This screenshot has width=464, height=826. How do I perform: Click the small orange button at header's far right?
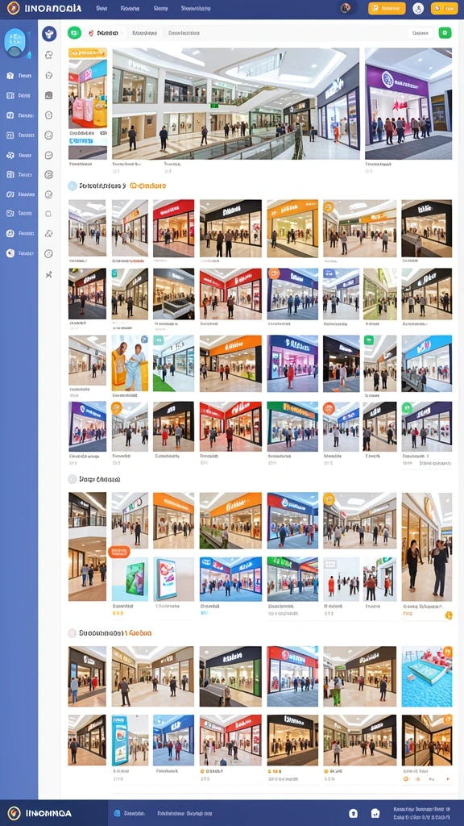(444, 8)
